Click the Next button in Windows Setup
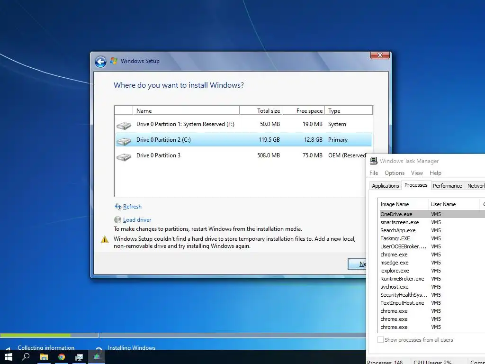 click(357, 264)
